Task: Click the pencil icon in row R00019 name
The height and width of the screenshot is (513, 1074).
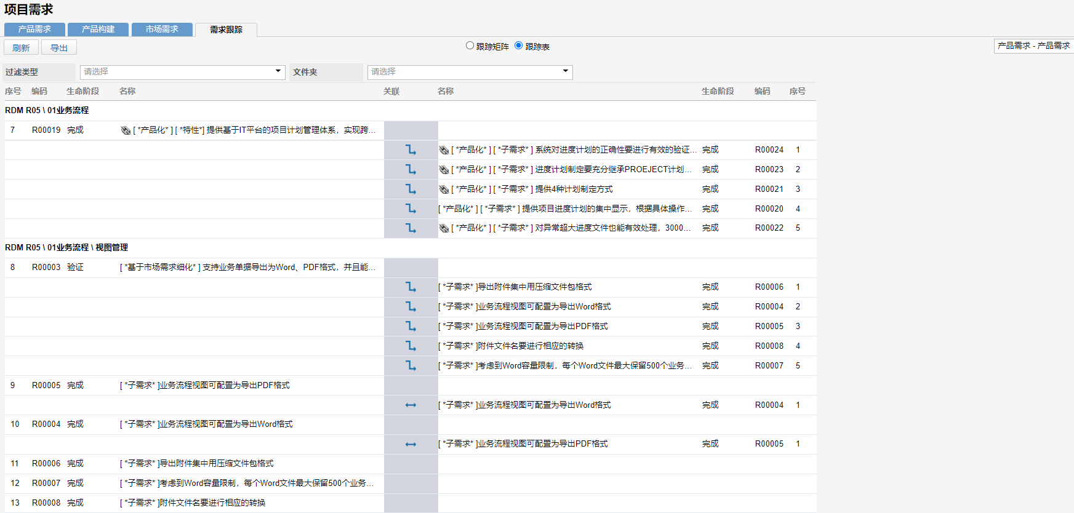Action: click(x=126, y=130)
